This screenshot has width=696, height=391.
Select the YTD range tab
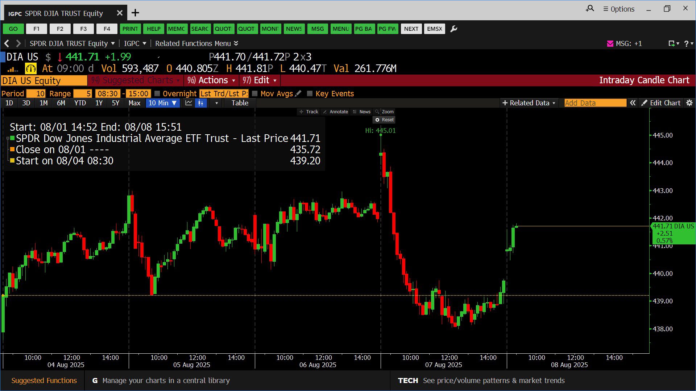(80, 103)
